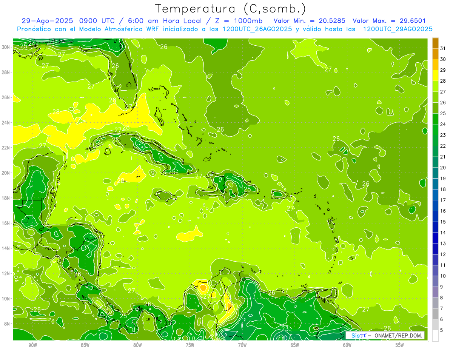Viewport: 453px width, 350px height.
Task: Click the '80W' longitude label
Action: (137, 345)
